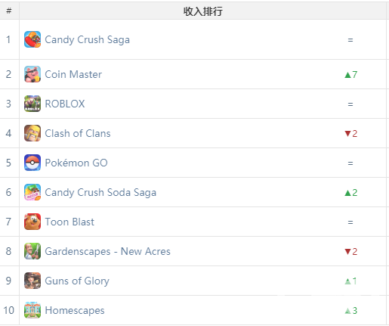
Task: Click the Homescapes house icon
Action: click(x=32, y=310)
